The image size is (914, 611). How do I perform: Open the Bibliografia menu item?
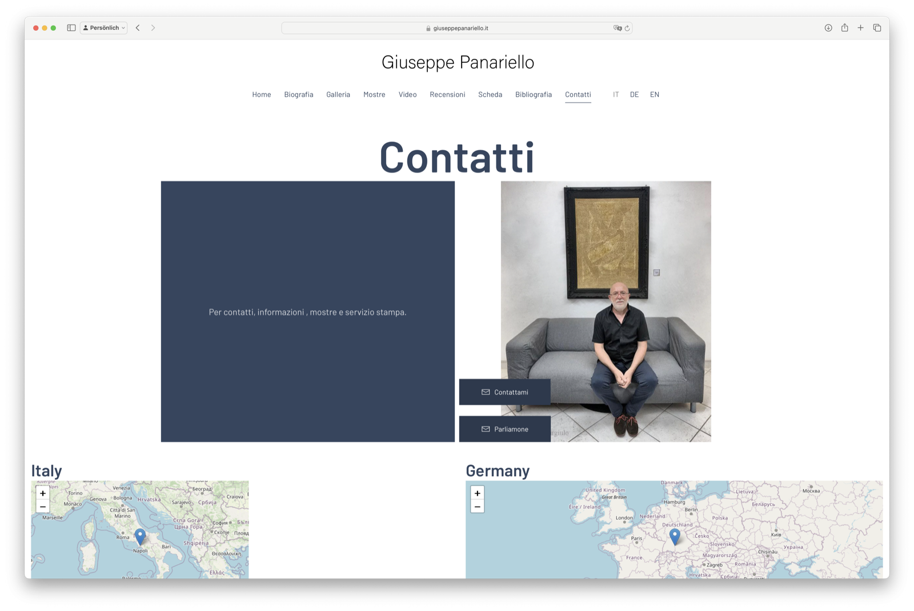tap(534, 95)
